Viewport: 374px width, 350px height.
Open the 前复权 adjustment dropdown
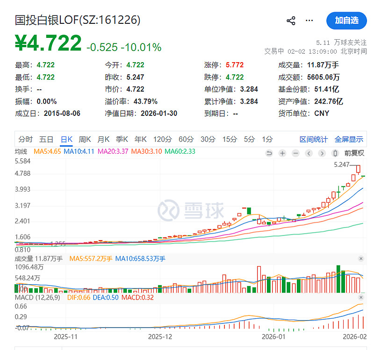(x=354, y=153)
